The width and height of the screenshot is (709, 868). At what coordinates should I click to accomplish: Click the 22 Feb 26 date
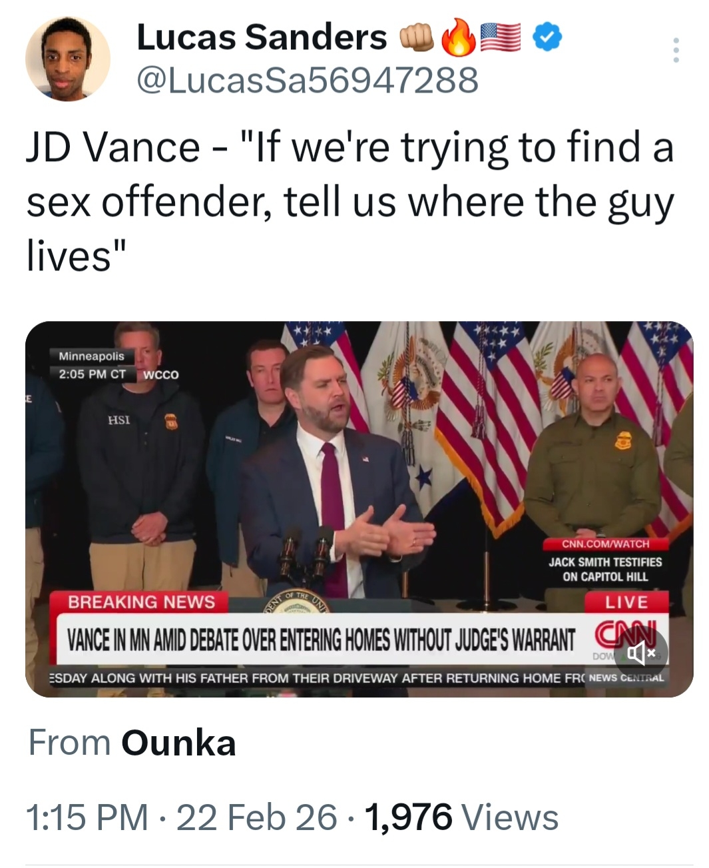pyautogui.click(x=256, y=817)
